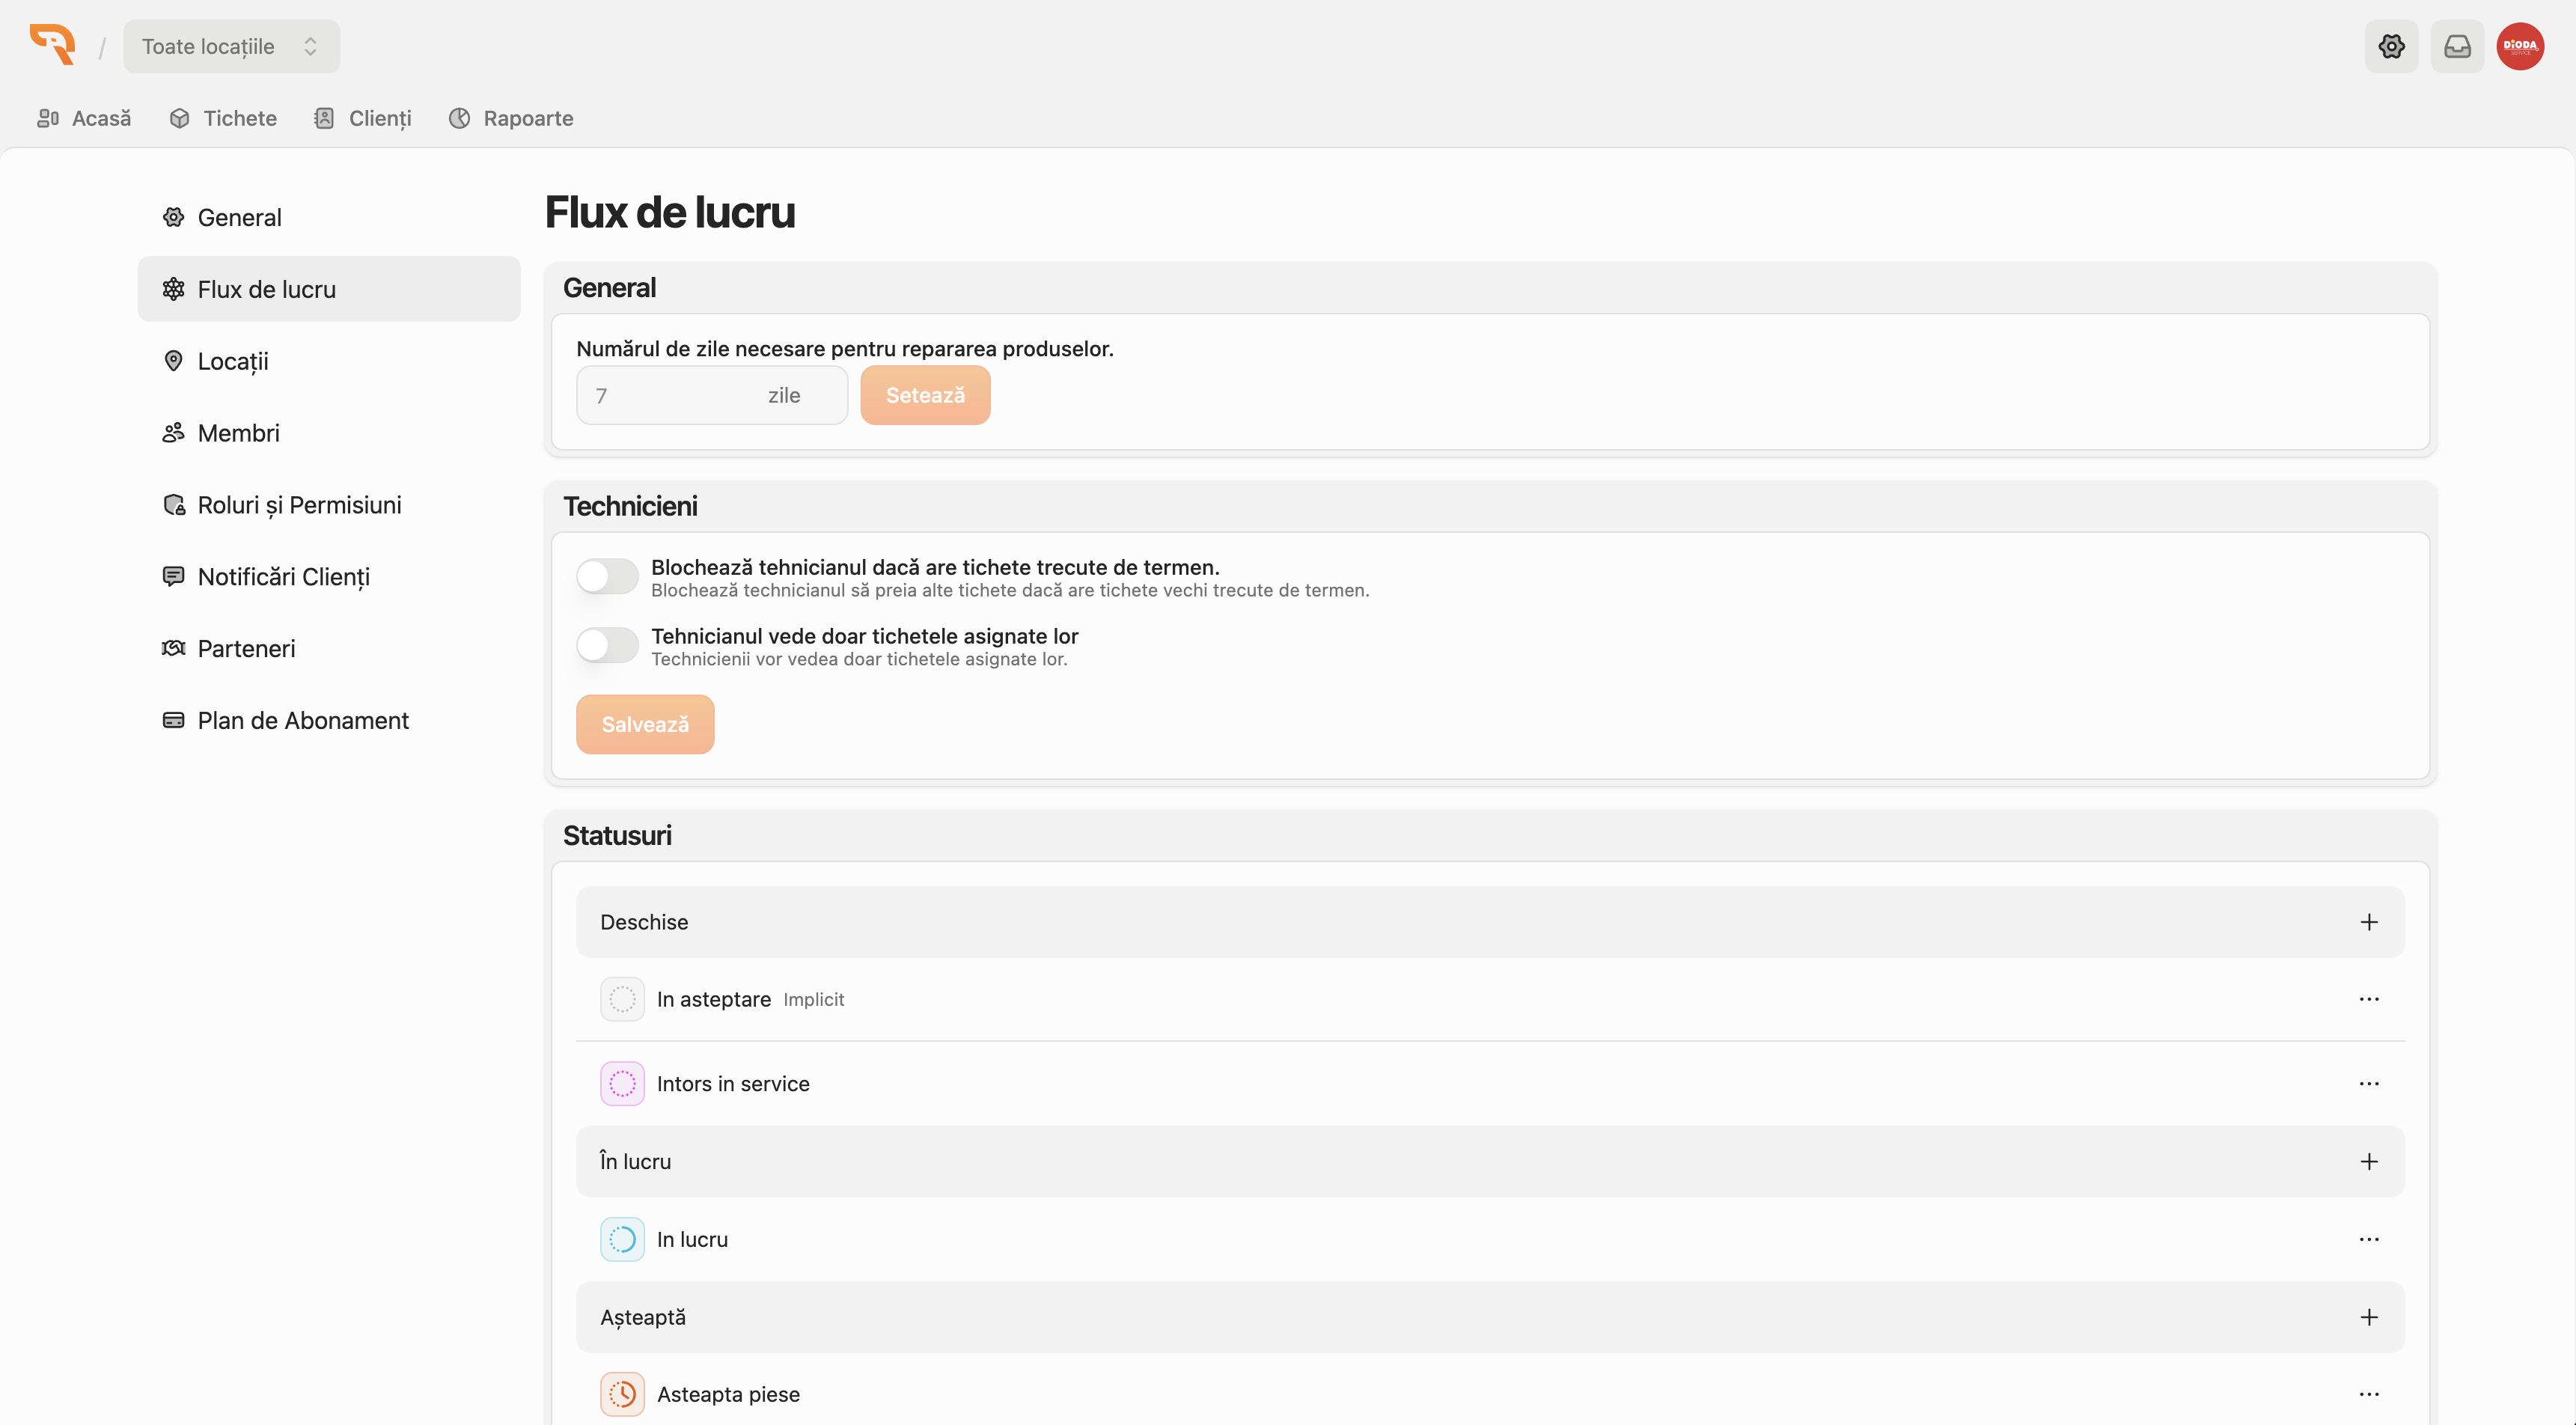Viewport: 2576px width, 1425px height.
Task: Open settings gear icon in header
Action: pyautogui.click(x=2391, y=46)
